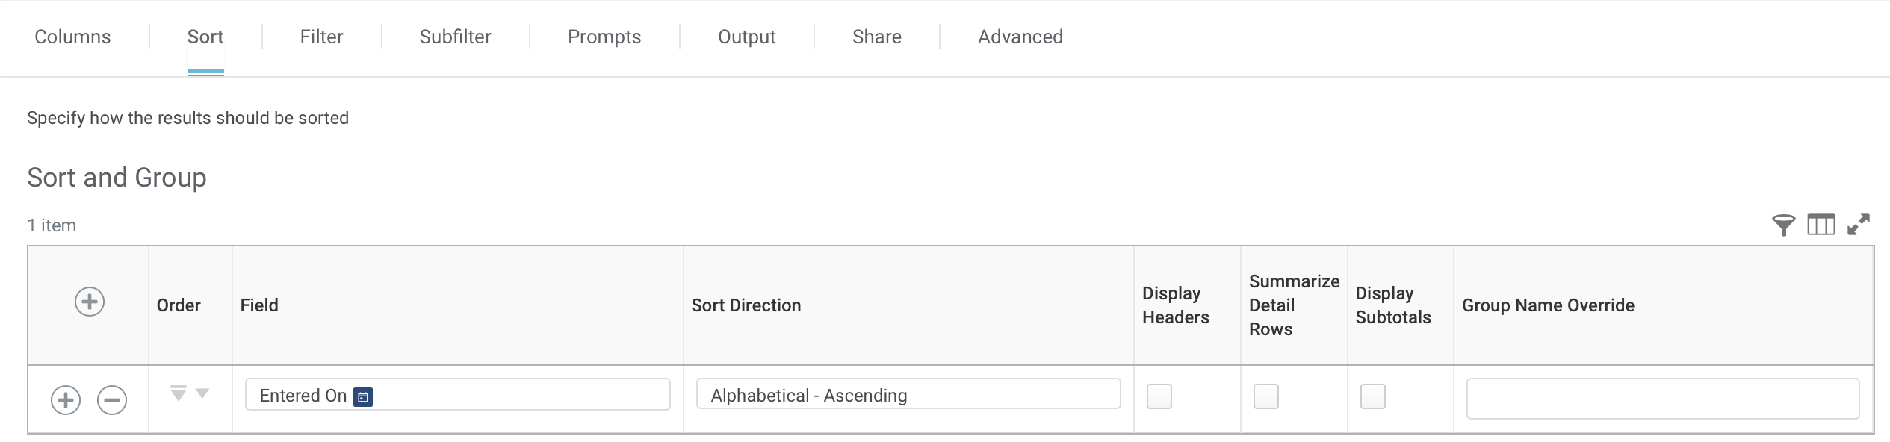Open the grid filter funnel icon

pyautogui.click(x=1783, y=225)
